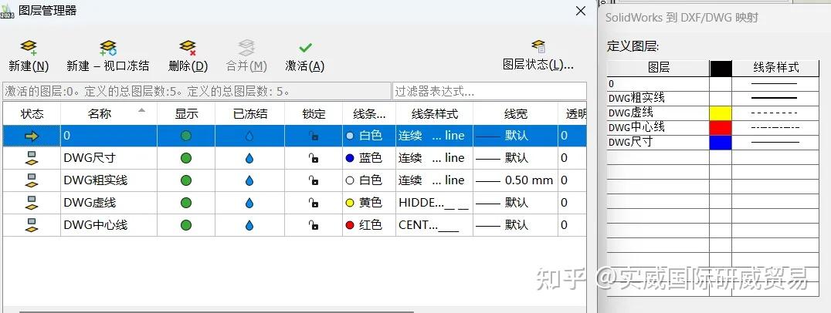
Task: Select layer name DWG中心线
Action: coord(96,225)
